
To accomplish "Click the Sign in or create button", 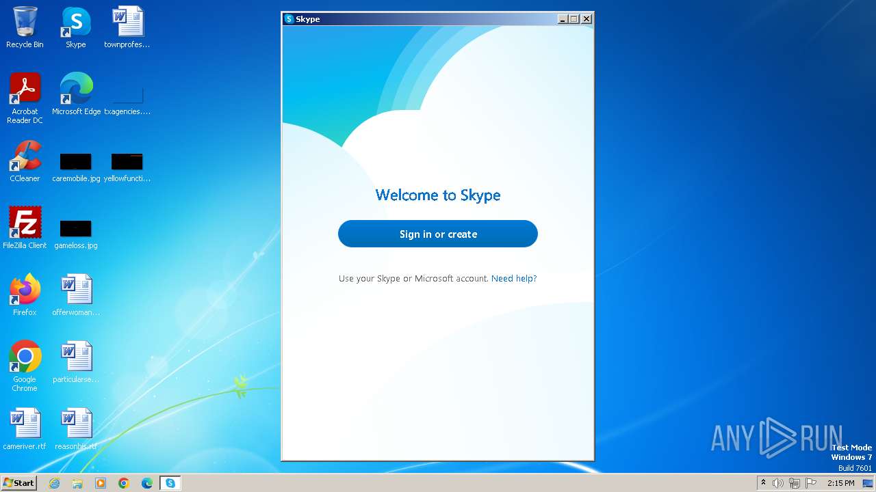I will [438, 234].
